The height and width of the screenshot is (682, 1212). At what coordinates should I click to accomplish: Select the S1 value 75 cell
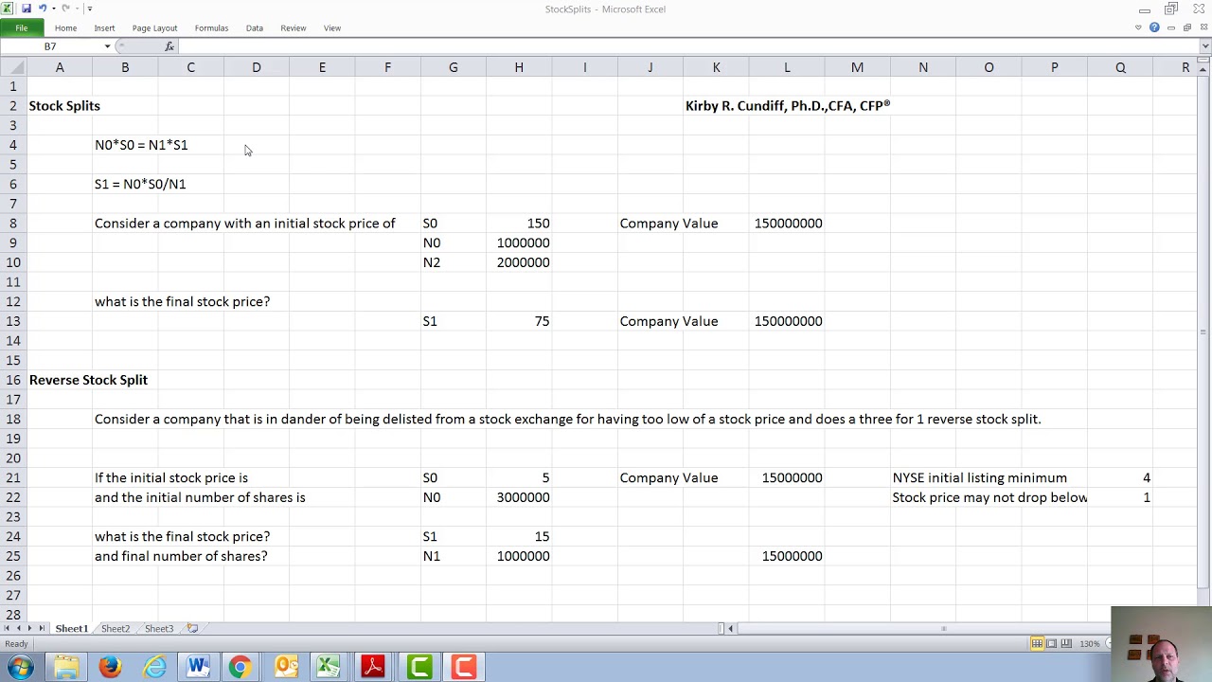[x=519, y=321]
